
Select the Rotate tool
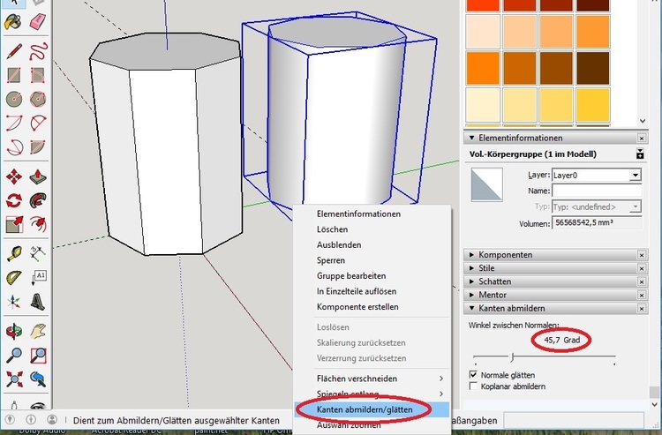pyautogui.click(x=13, y=200)
